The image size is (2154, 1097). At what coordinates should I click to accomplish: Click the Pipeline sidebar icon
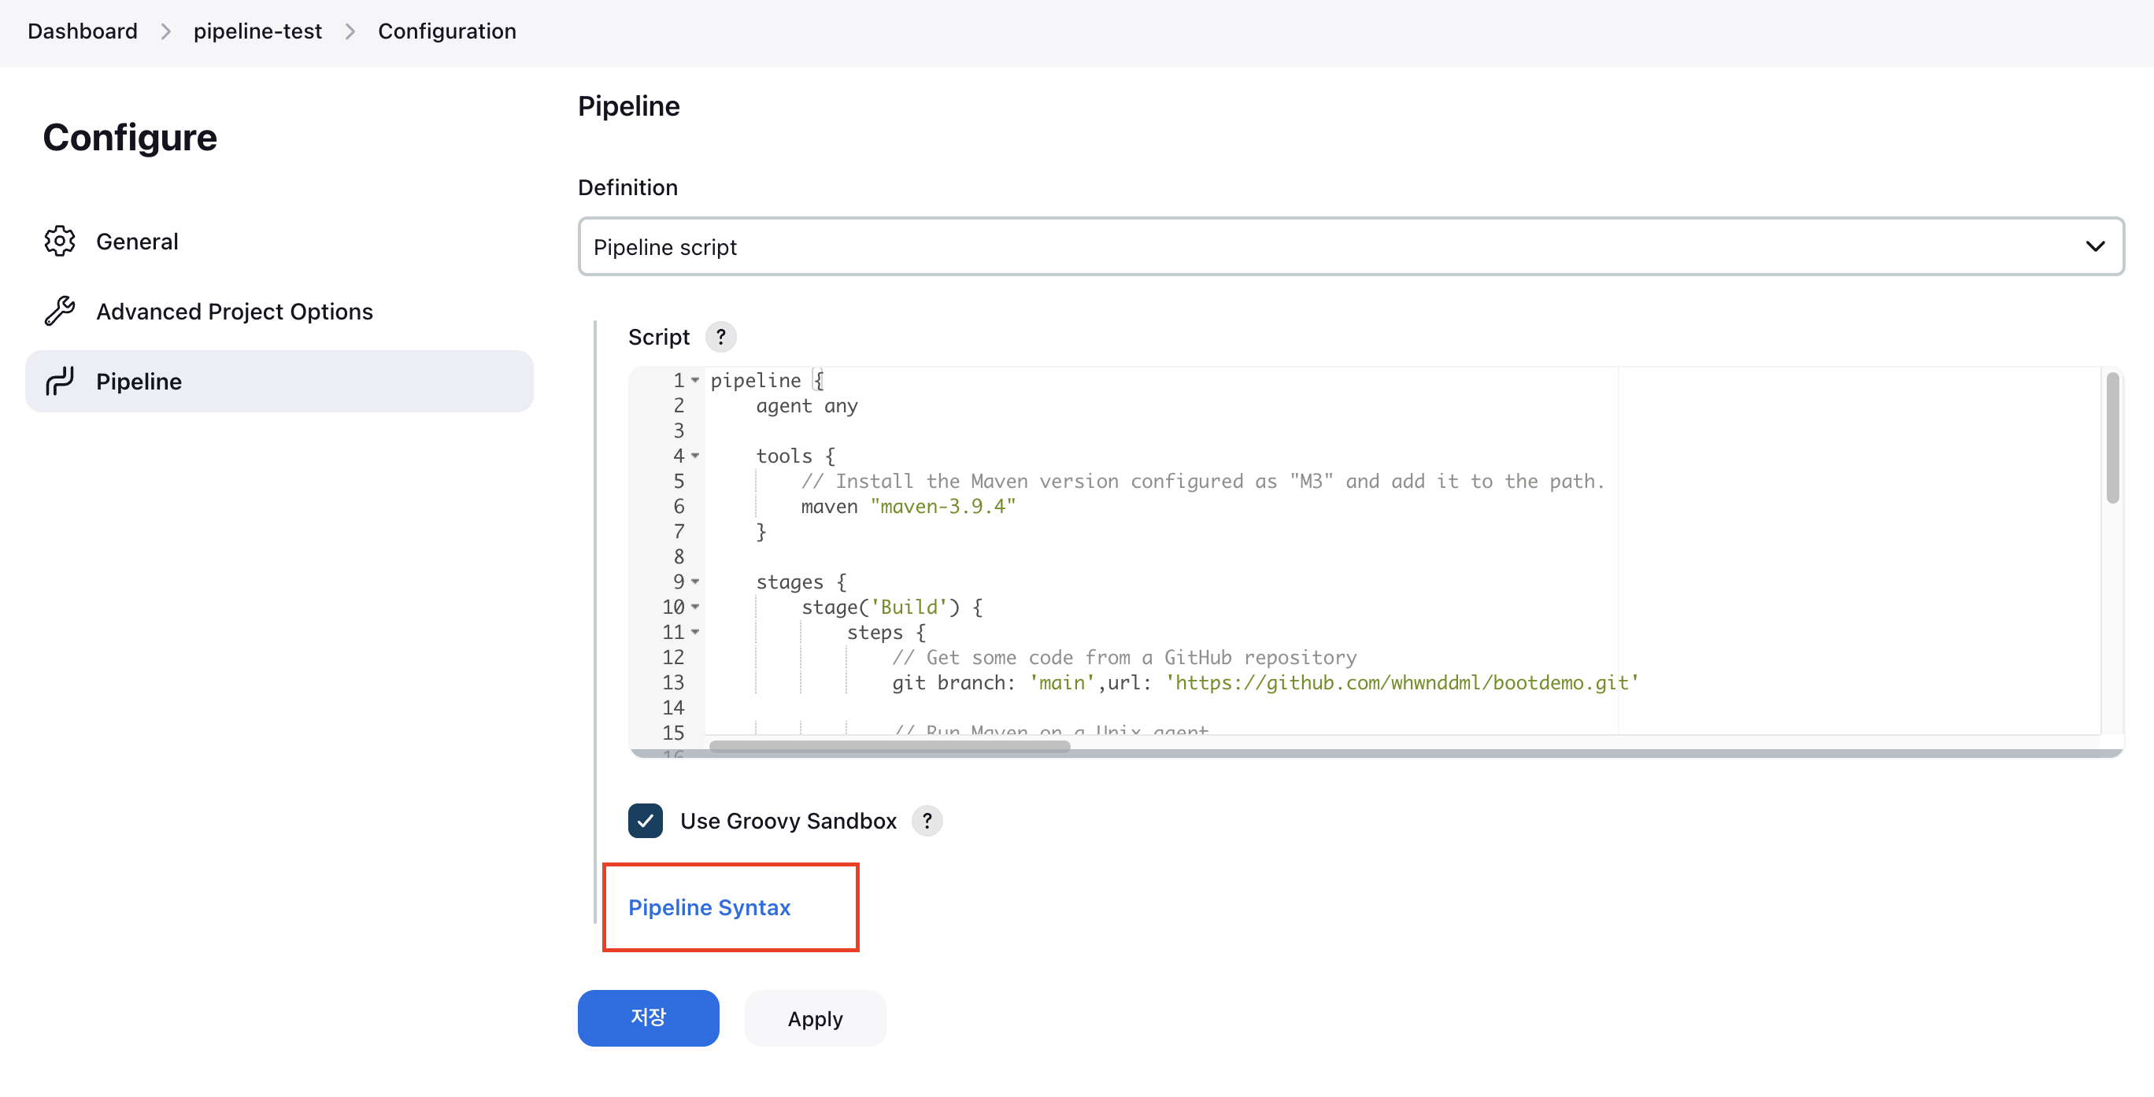[59, 381]
